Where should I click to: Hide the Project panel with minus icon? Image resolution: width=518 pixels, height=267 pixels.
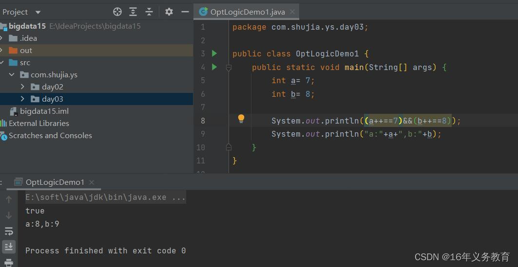pos(185,12)
